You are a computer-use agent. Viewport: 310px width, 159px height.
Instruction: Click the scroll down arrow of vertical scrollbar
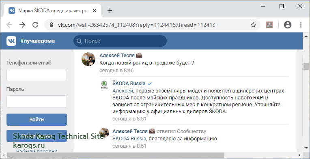pos(306,148)
